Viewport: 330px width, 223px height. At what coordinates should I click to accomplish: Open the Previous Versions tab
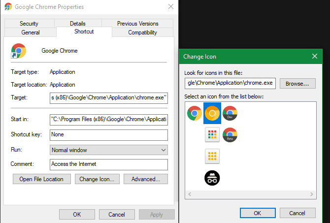click(x=137, y=23)
